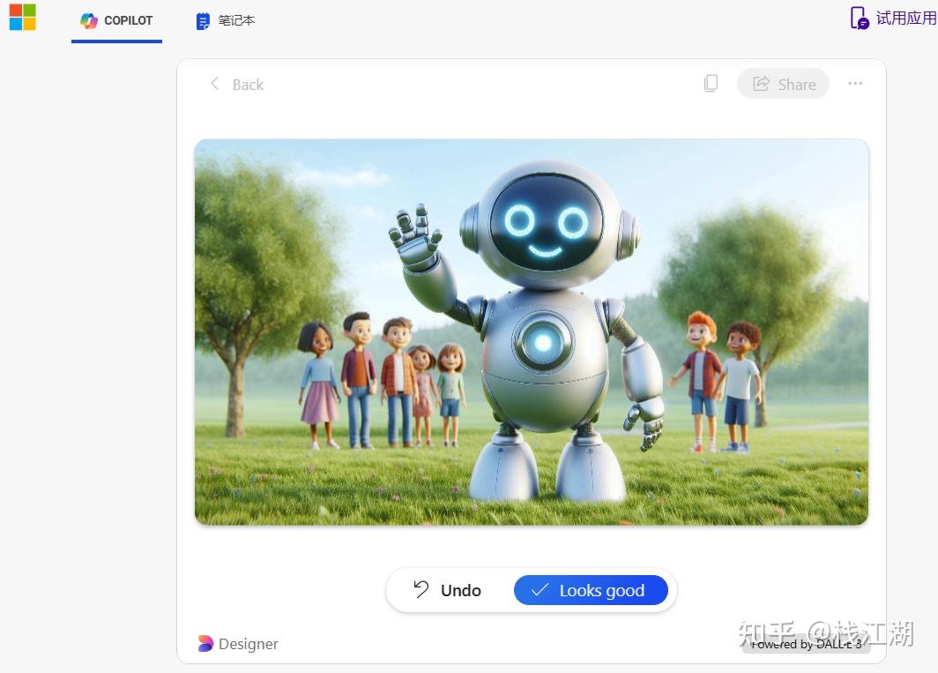Click the generated robot image
The height and width of the screenshot is (673, 938).
click(x=531, y=332)
